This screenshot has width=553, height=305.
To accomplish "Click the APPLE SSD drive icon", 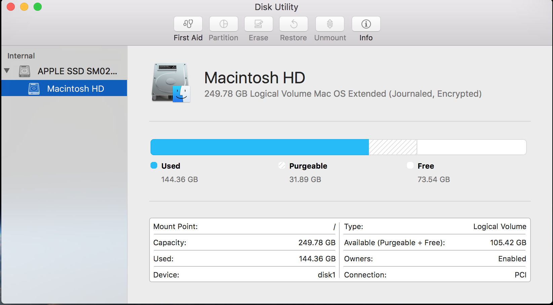I will 25,71.
